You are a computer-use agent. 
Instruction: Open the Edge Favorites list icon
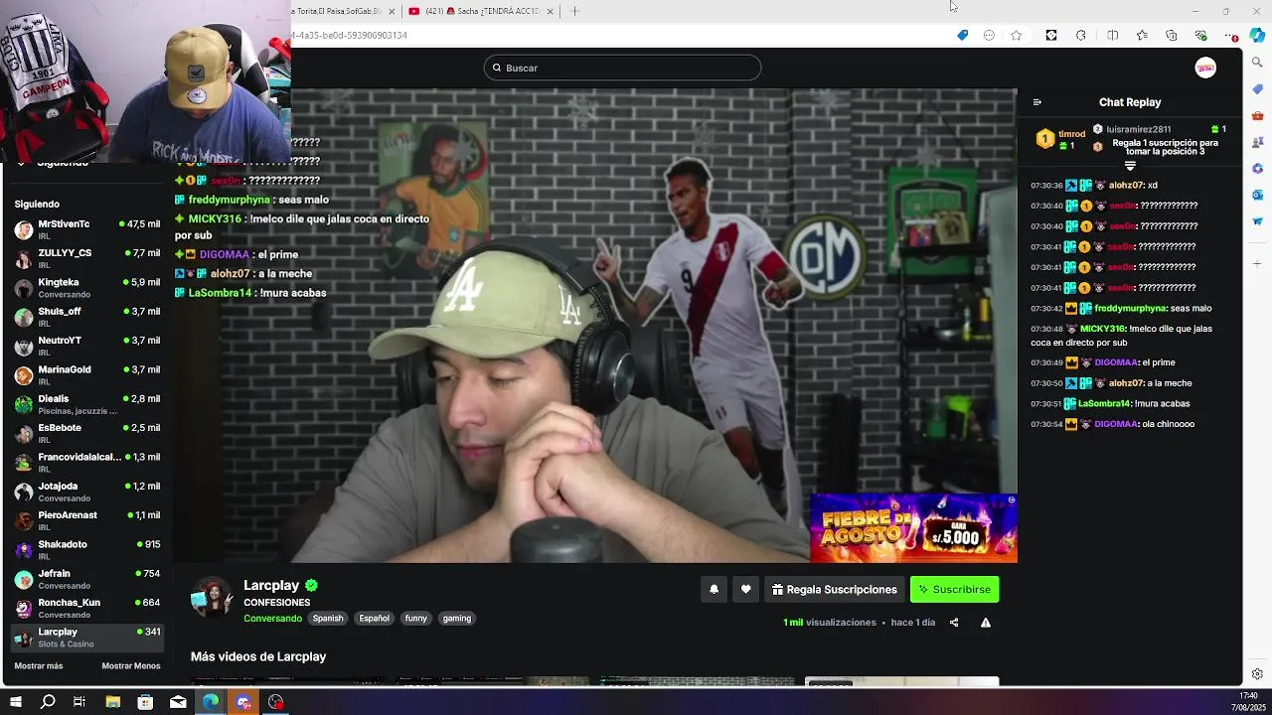(1142, 35)
